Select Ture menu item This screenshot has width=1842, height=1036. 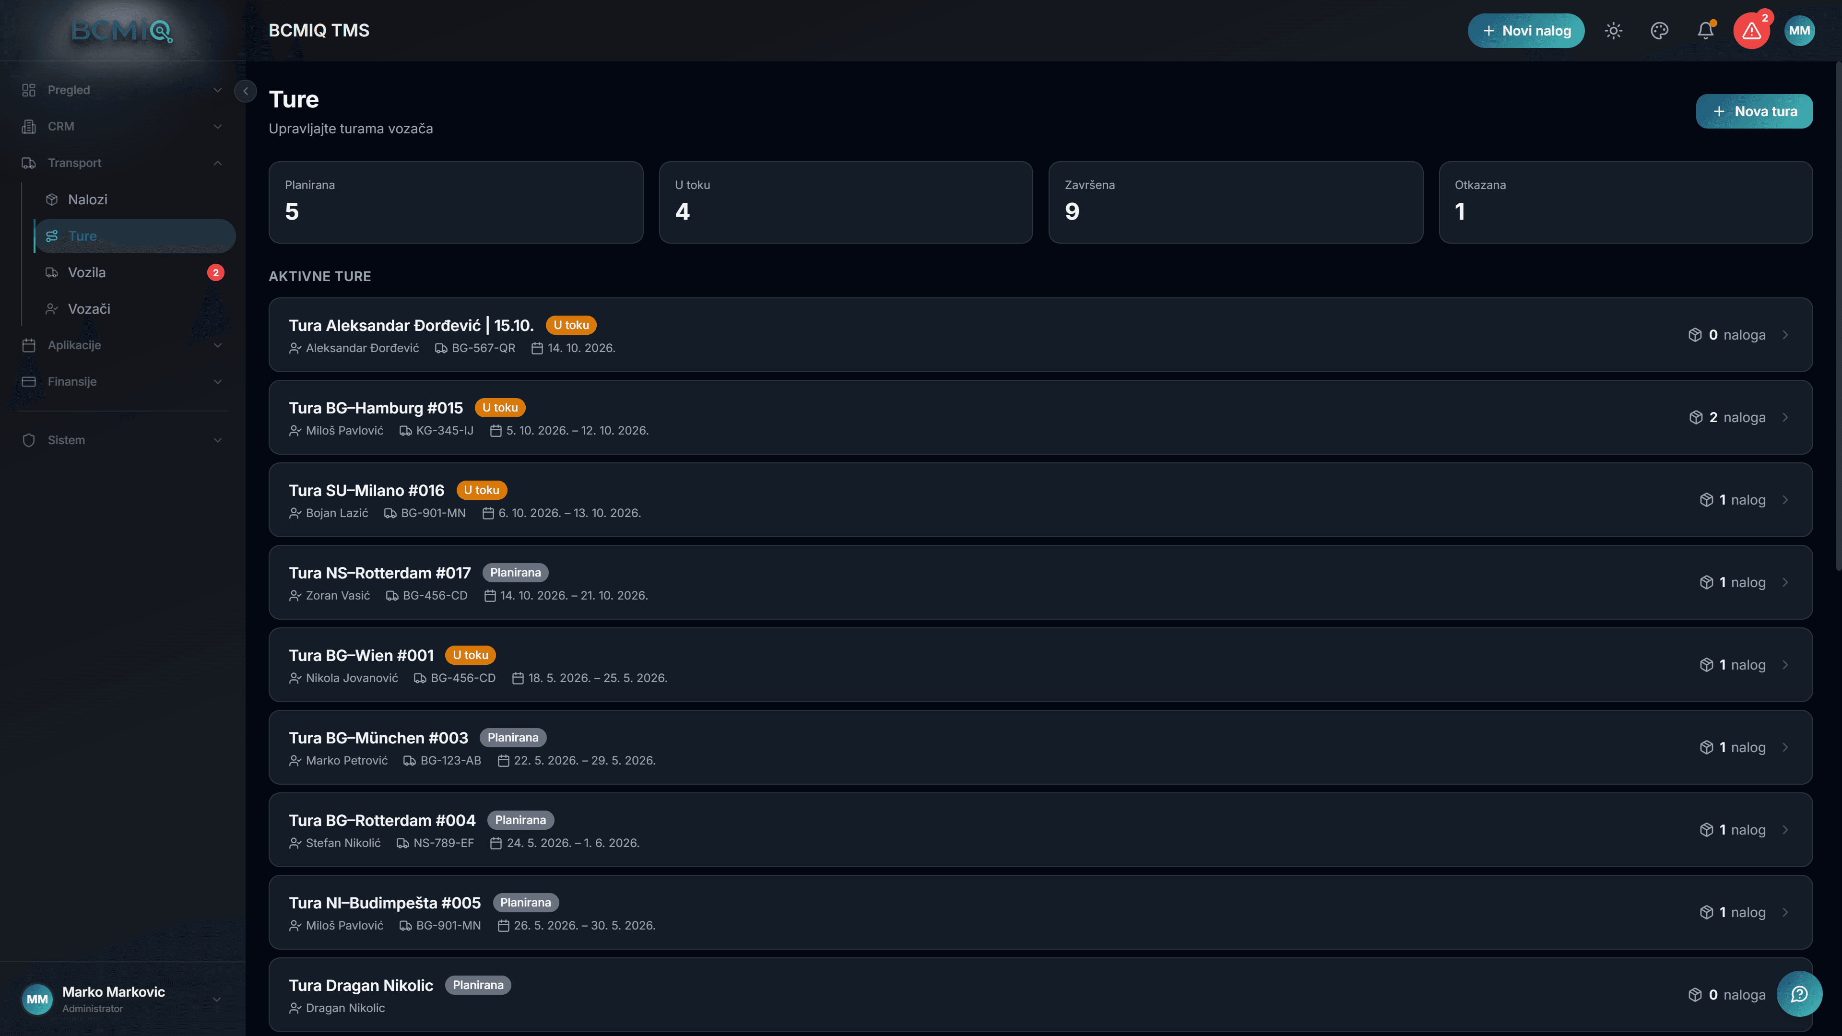click(135, 236)
